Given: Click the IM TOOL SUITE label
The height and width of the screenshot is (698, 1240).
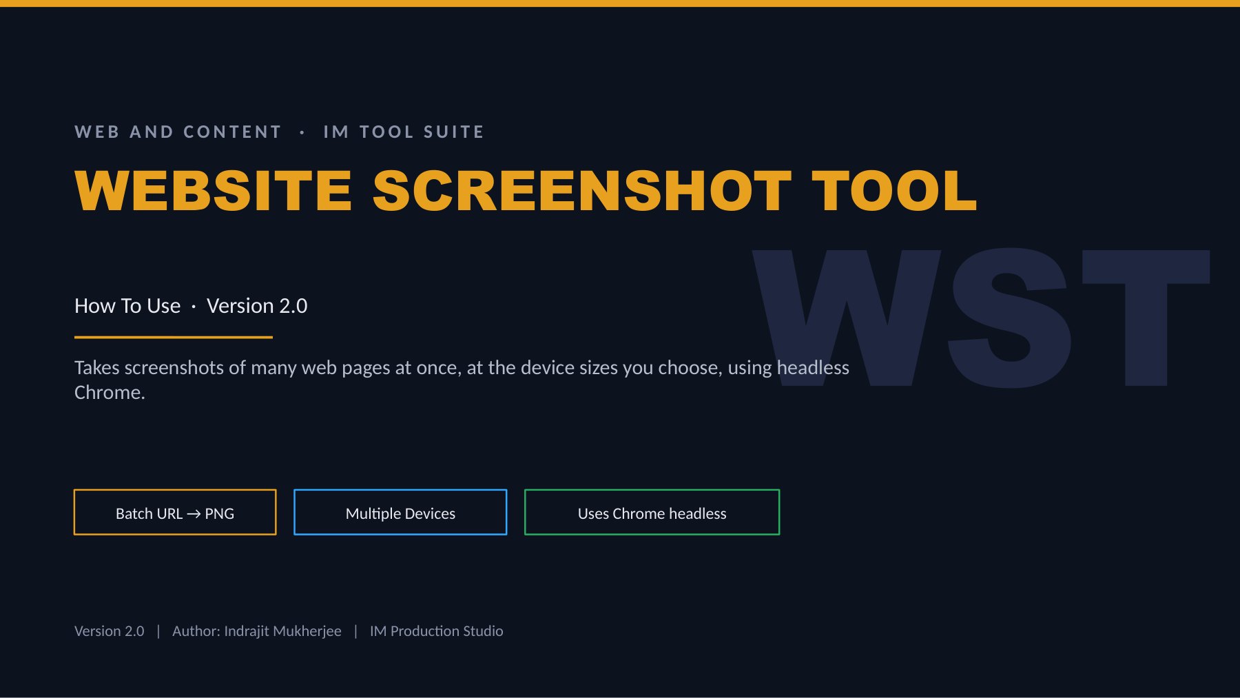Looking at the screenshot, I should click(404, 132).
